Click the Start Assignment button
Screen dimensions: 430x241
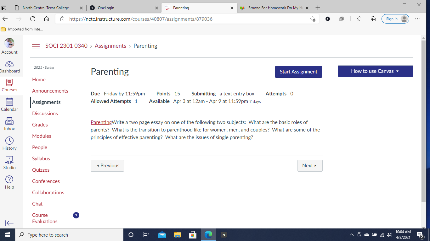298,72
